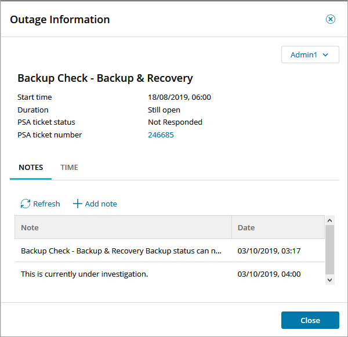Viewport: 348px width, 337px height.
Task: Switch to the TIME tab
Action: pyautogui.click(x=69, y=168)
